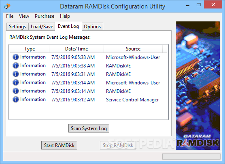Click the Service Control Manager source text

click(132, 99)
